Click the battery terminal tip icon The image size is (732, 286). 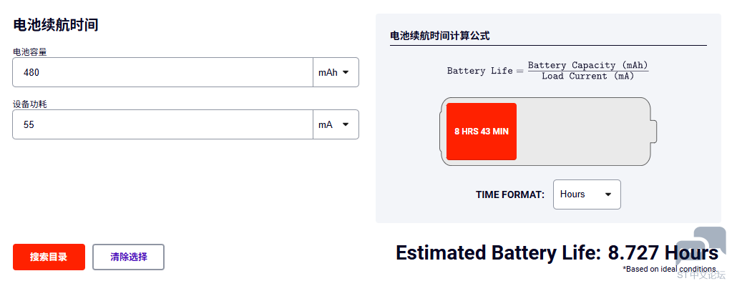point(653,132)
